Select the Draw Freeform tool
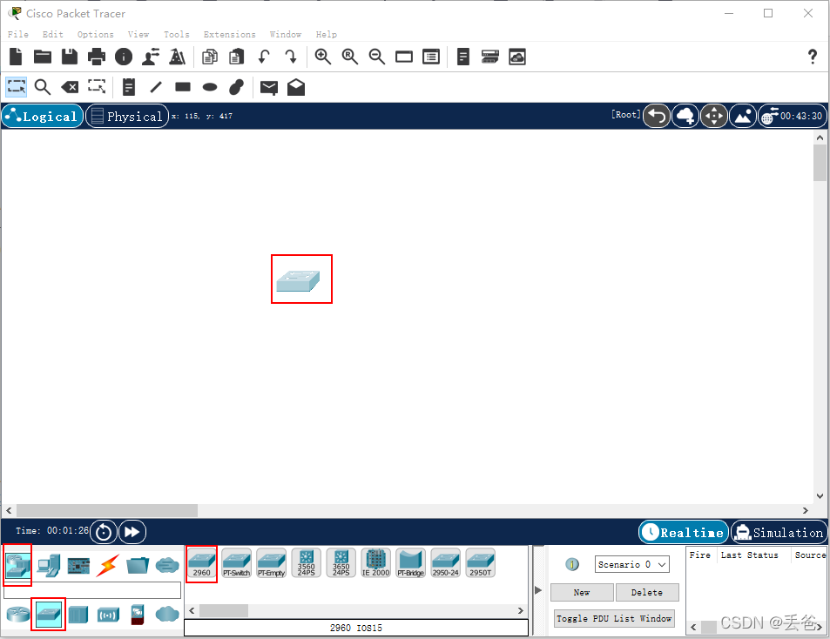 point(236,87)
